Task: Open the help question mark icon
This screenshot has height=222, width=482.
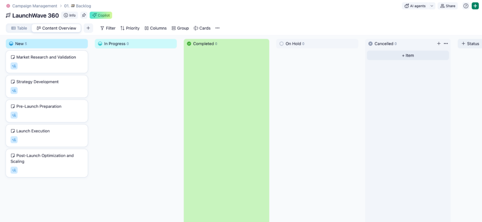Action: click(466, 6)
